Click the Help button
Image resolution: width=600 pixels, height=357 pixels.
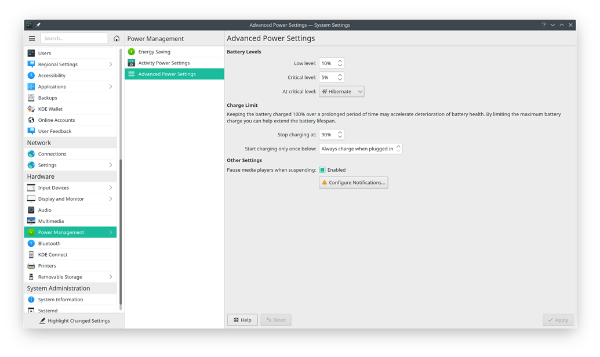tap(242, 320)
